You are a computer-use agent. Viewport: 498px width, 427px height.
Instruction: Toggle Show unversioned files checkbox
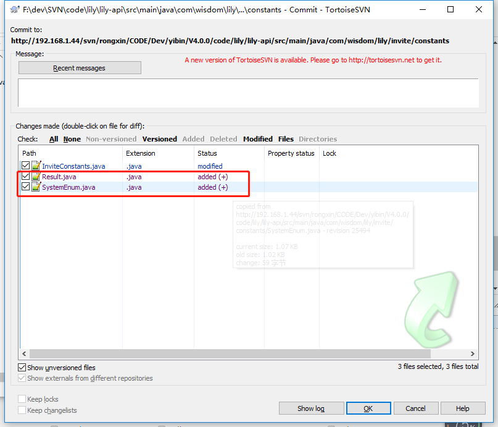pos(22,368)
